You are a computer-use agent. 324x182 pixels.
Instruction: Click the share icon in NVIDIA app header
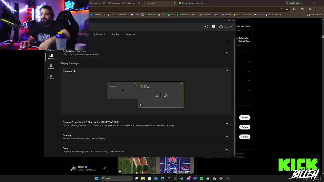(206, 27)
